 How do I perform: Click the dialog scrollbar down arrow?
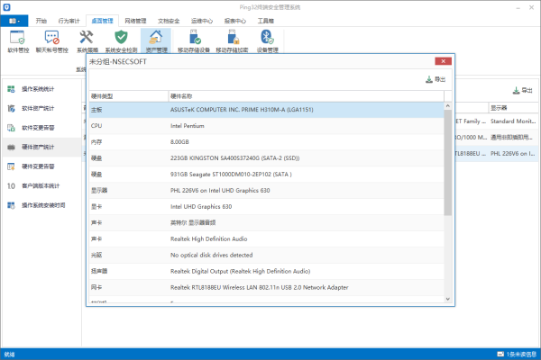(x=448, y=299)
